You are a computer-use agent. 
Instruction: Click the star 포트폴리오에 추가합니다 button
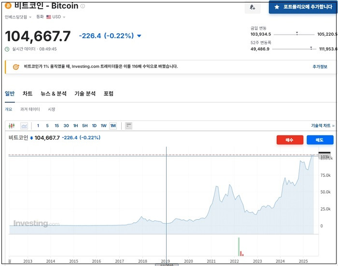pyautogui.click(x=303, y=7)
